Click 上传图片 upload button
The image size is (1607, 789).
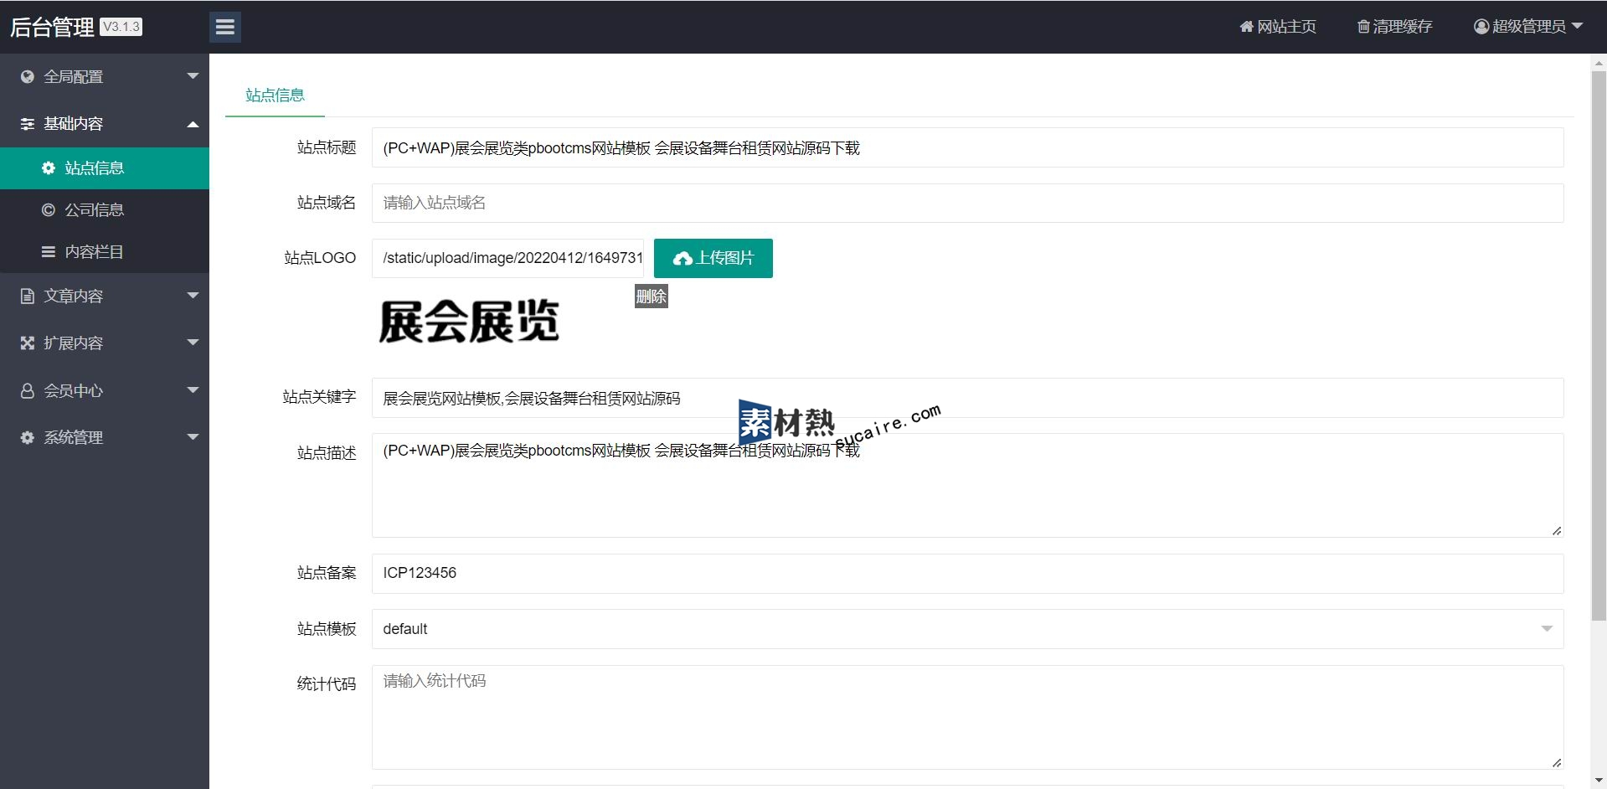point(713,258)
